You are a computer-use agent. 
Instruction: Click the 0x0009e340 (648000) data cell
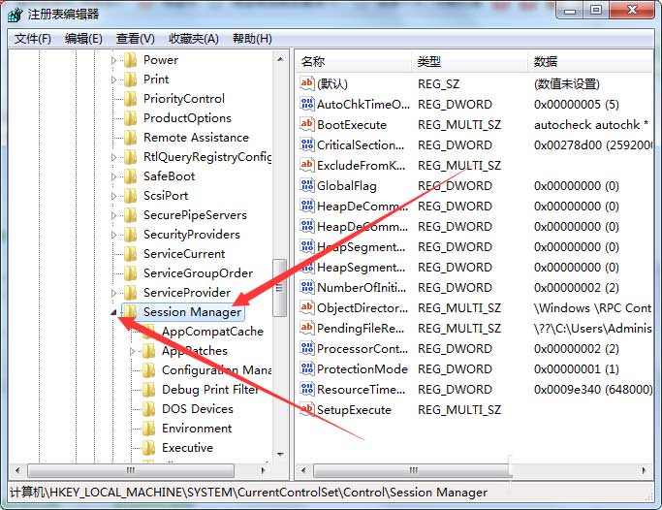[x=593, y=389]
